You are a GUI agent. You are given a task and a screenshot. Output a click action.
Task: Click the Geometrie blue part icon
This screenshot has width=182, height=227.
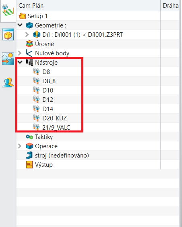[29, 25]
